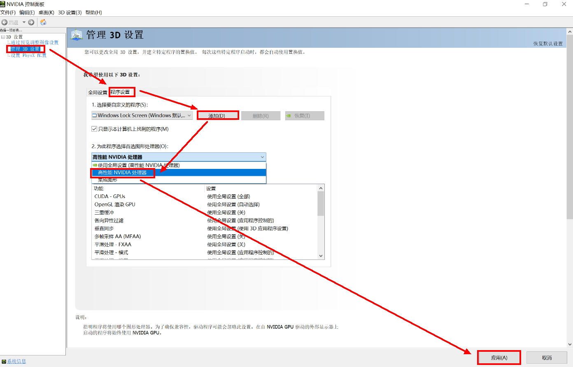Viewport: 573px width, 367px height.
Task: Open the 帮助(H) menu
Action: [x=93, y=13]
